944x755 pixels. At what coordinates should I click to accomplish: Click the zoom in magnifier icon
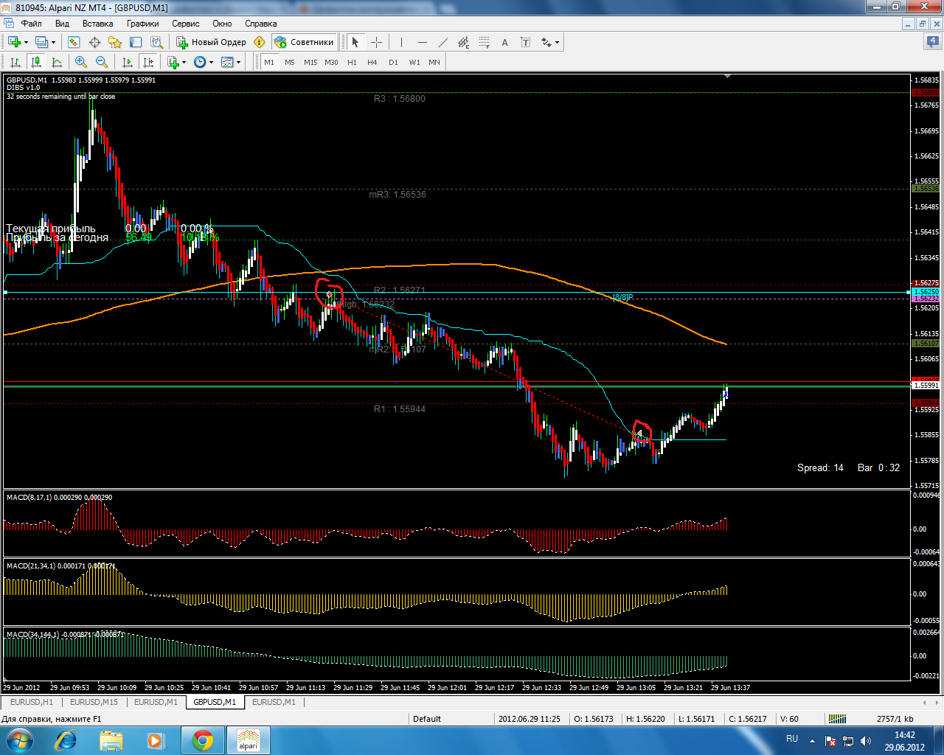(81, 62)
